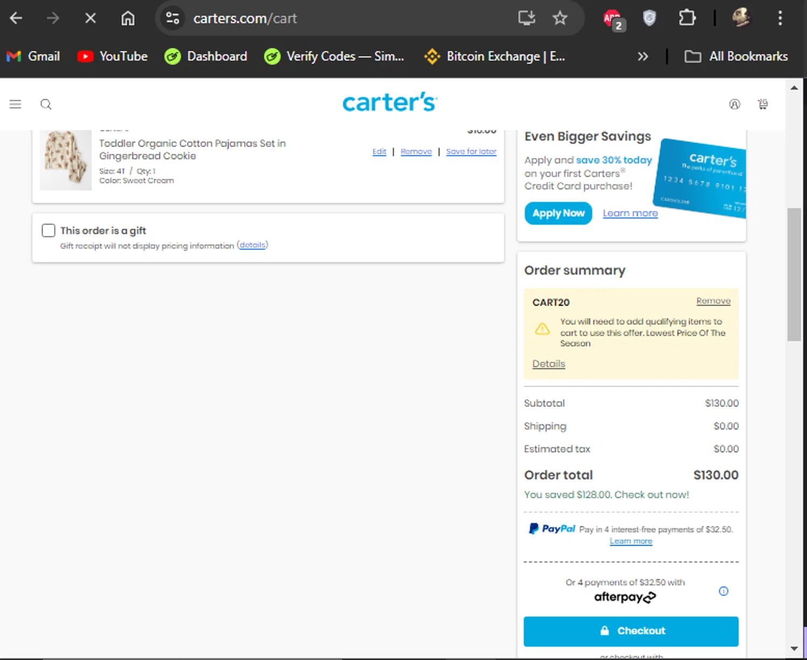Click the Carter's credit card image
Viewport: 807px width, 660px height.
pyautogui.click(x=700, y=178)
